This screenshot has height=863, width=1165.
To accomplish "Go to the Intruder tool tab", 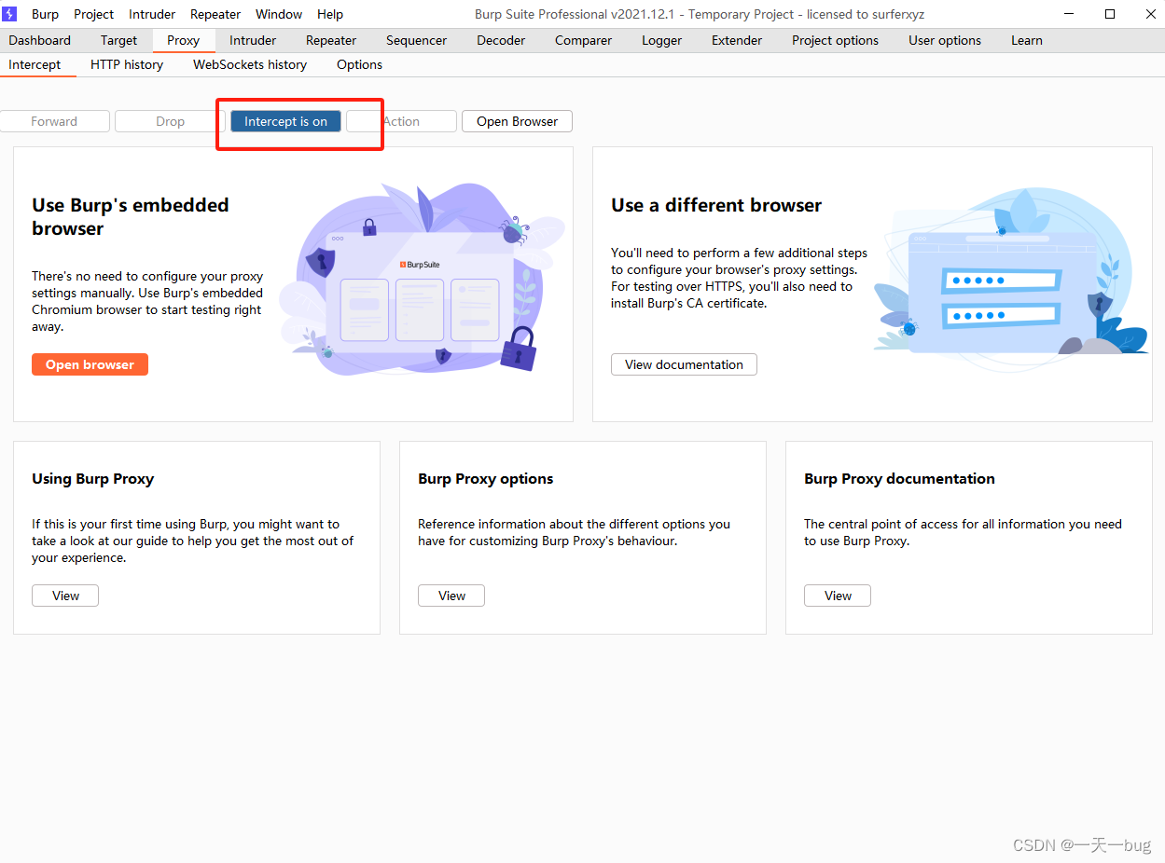I will coord(253,40).
